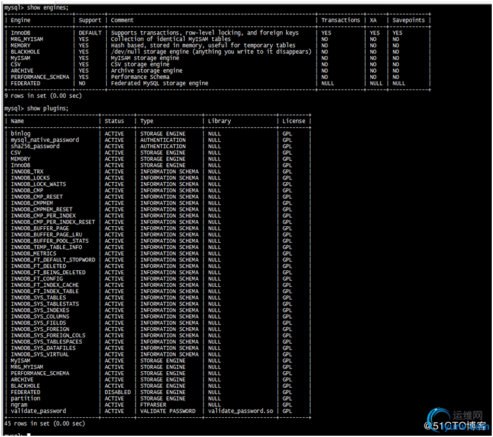Click the INNODB_CMP_PER_INDEX_RESET plugin name

[x=53, y=222]
